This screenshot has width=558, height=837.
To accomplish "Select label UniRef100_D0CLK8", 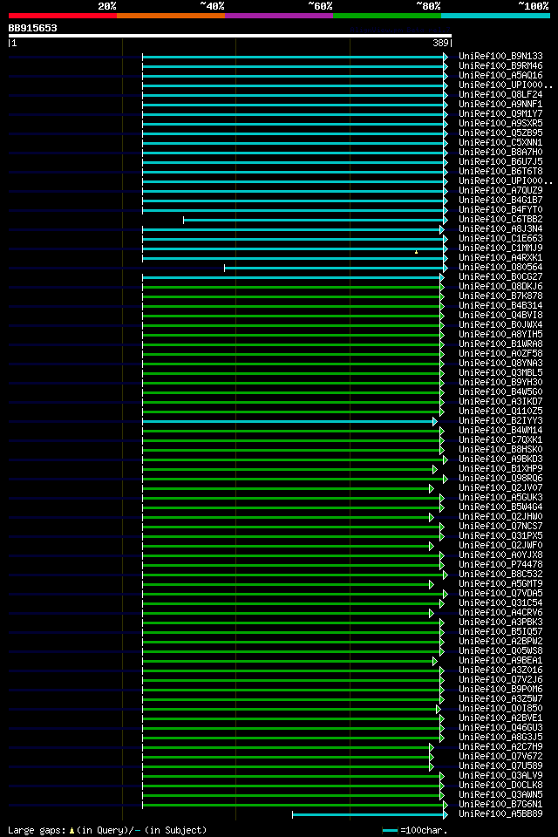I will [x=500, y=786].
